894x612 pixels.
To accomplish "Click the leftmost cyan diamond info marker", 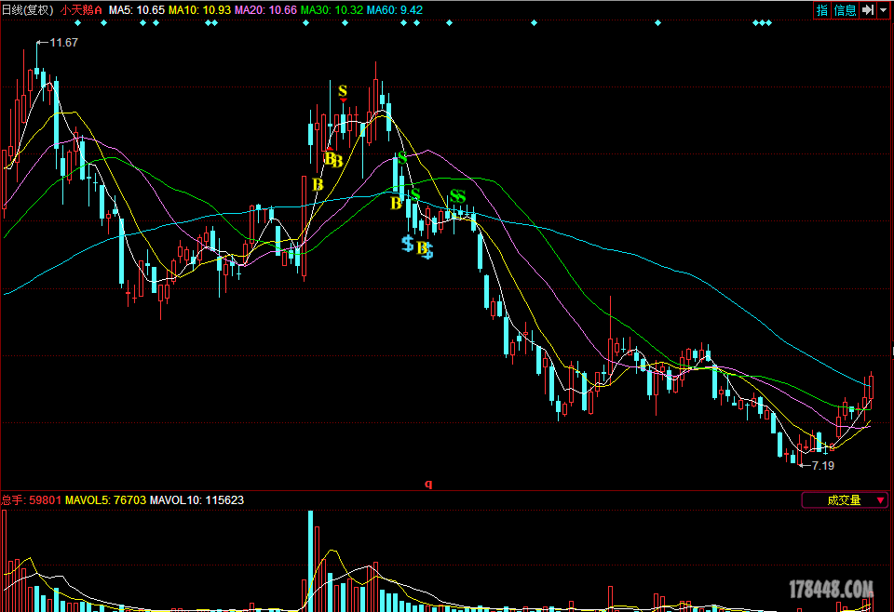I will 77,23.
